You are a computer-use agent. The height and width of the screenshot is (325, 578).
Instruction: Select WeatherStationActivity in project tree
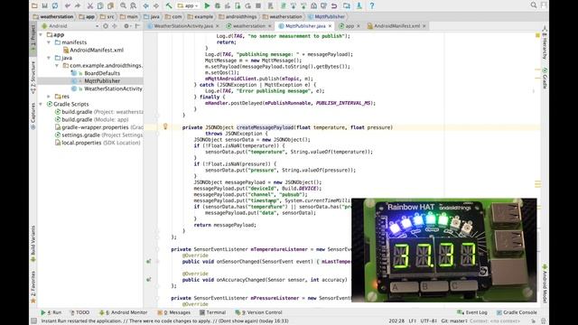point(107,88)
